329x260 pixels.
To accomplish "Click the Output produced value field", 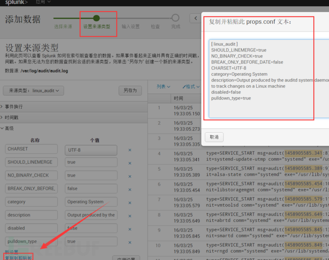I will (x=91, y=215).
